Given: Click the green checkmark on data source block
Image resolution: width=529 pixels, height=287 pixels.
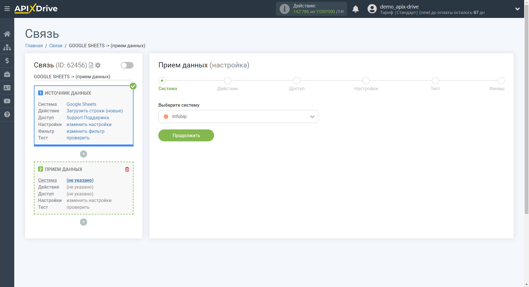Looking at the screenshot, I should point(133,86).
